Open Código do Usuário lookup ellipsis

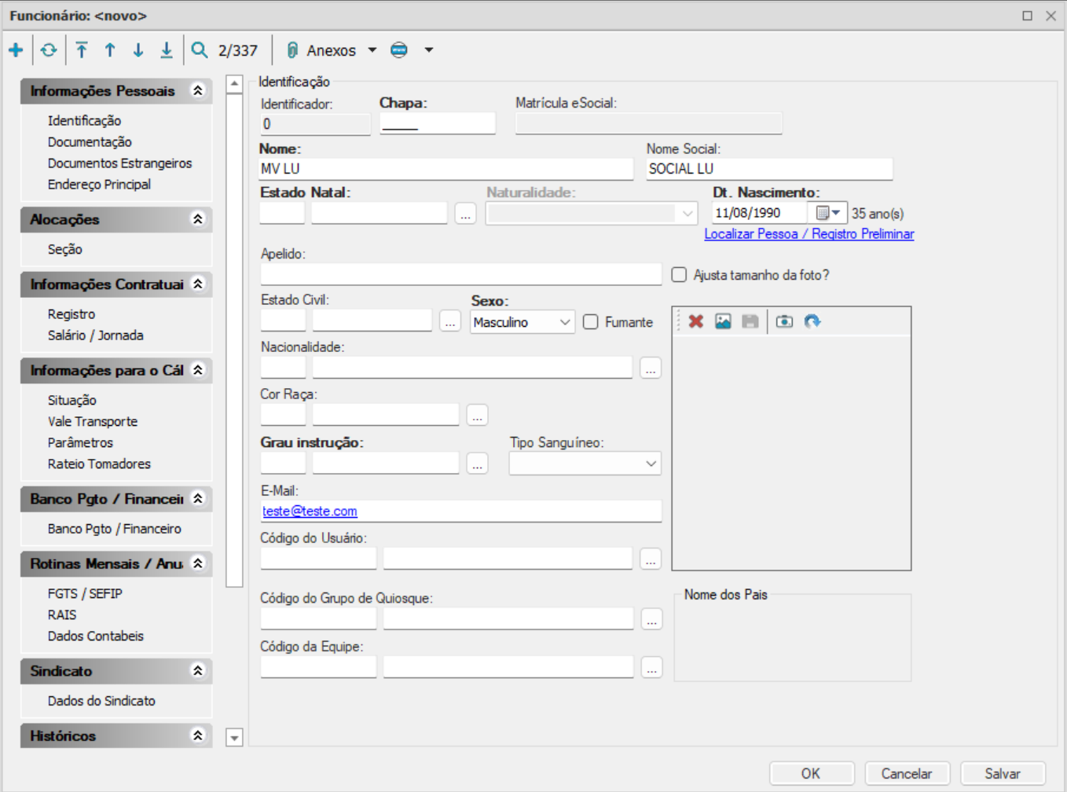(651, 559)
